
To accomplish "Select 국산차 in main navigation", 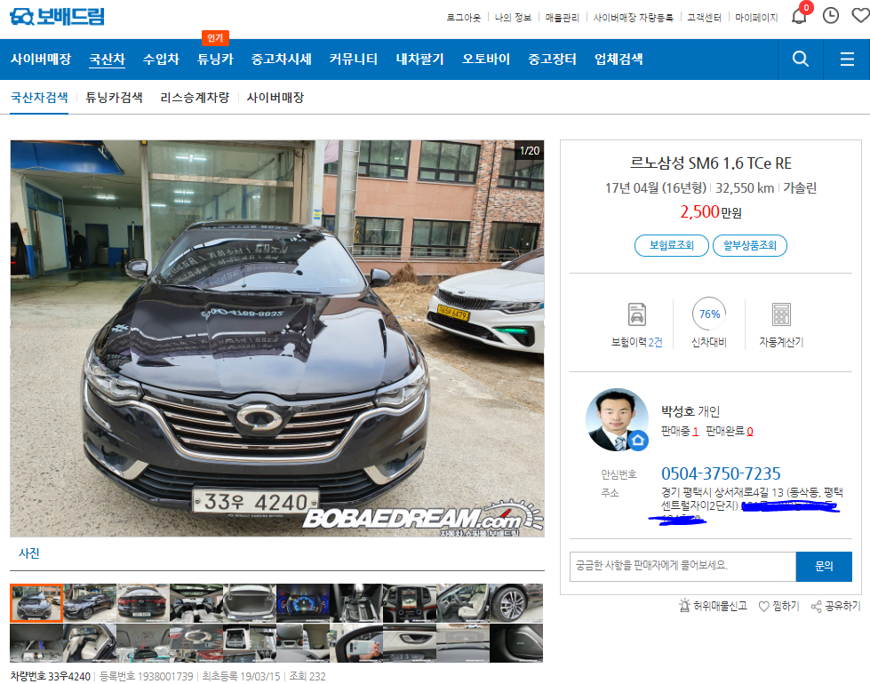I will pyautogui.click(x=108, y=59).
